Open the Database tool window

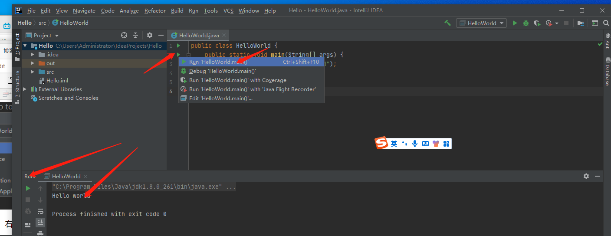tap(607, 72)
